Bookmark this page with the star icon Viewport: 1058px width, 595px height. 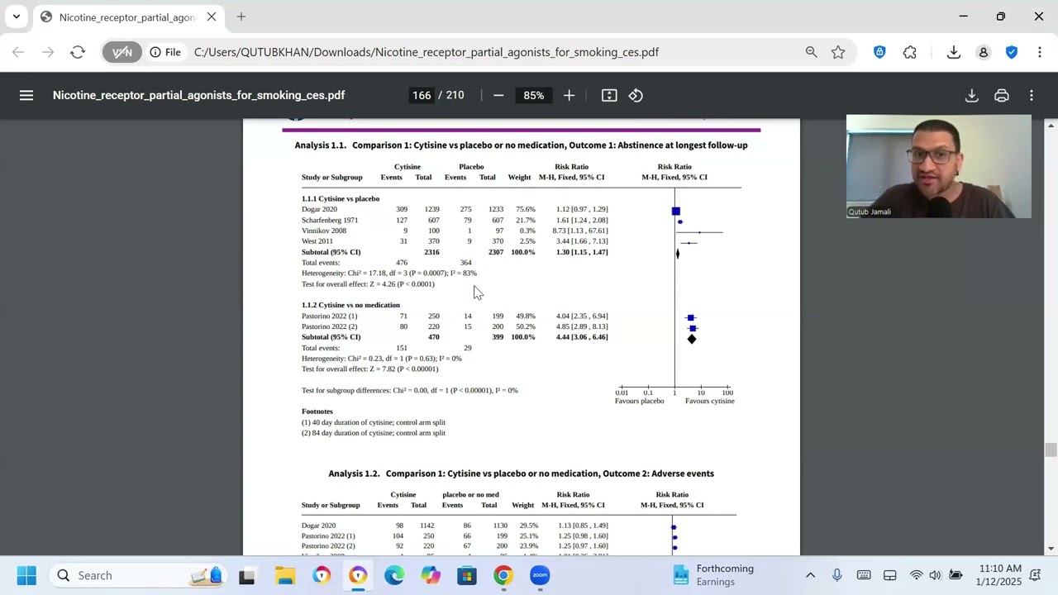click(x=838, y=52)
